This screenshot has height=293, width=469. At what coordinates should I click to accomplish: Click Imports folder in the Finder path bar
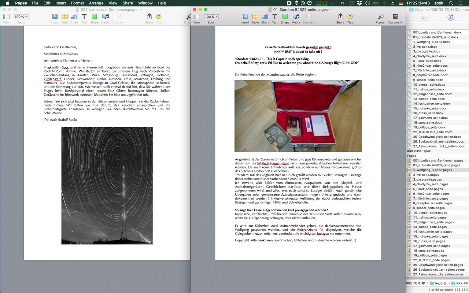(438, 283)
